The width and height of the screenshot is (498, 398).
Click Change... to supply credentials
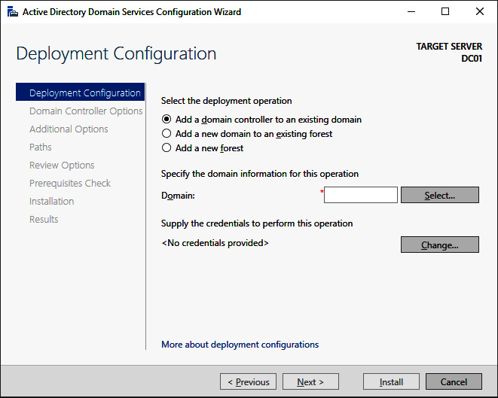[x=439, y=245]
